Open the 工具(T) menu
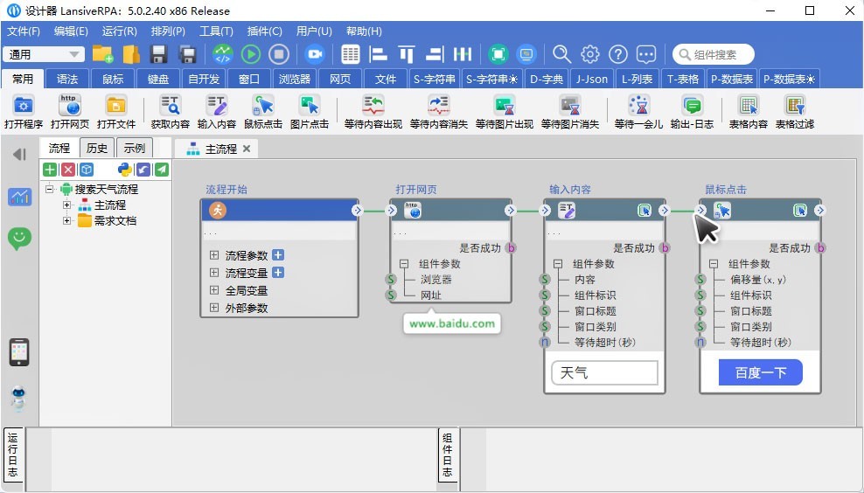864x493 pixels. coord(216,31)
